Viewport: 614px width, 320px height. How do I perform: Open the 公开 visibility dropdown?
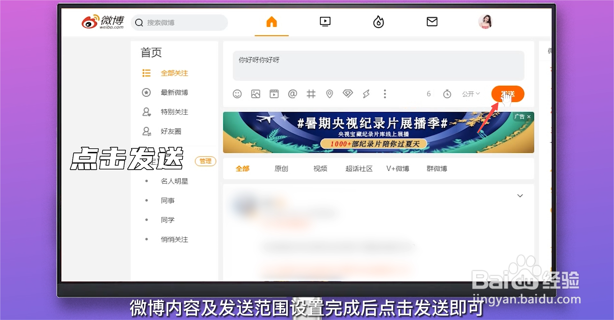click(470, 93)
